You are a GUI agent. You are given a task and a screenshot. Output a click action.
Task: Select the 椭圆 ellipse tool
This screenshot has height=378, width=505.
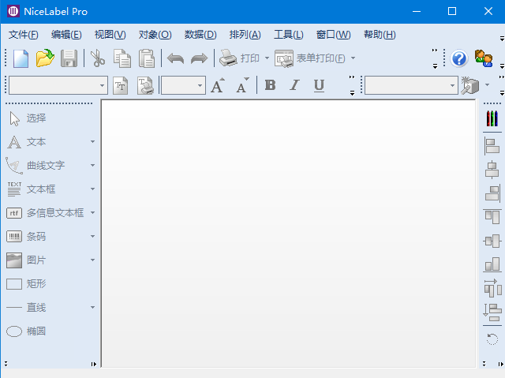(36, 331)
